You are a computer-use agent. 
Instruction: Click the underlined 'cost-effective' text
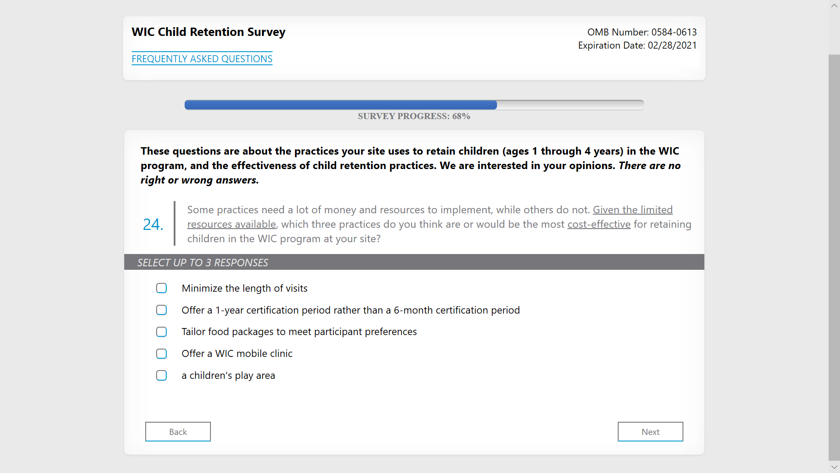pos(598,224)
